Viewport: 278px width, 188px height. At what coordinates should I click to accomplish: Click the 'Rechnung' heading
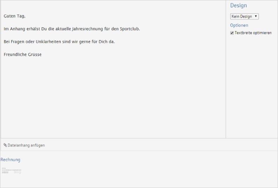pyautogui.click(x=11, y=160)
